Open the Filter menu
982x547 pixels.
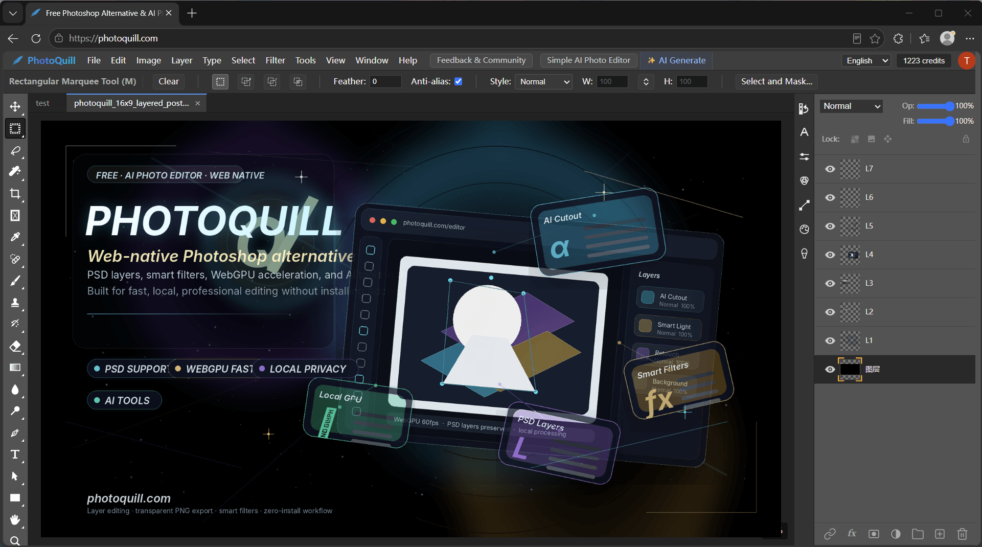tap(275, 60)
